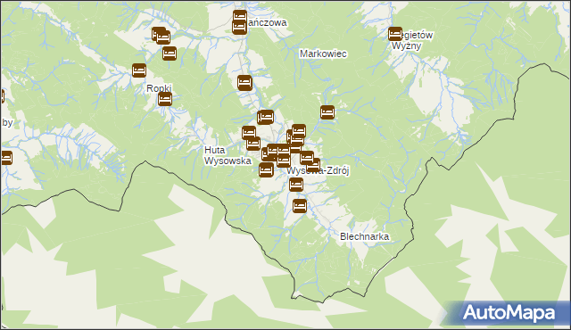Select the Huta Wysowska label
This screenshot has width=571, height=330.
click(x=228, y=155)
